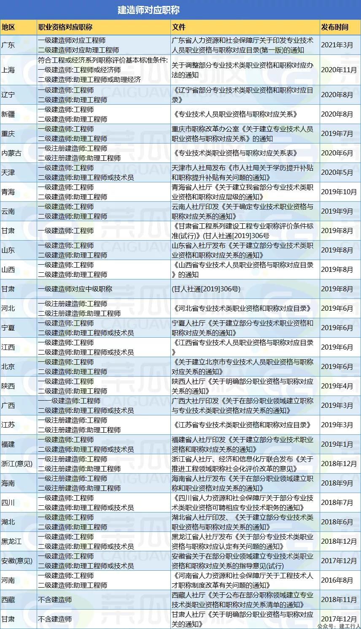Image resolution: width=361 pixels, height=629 pixels.
Task: Click the date "2018年7月"
Action: (337, 503)
